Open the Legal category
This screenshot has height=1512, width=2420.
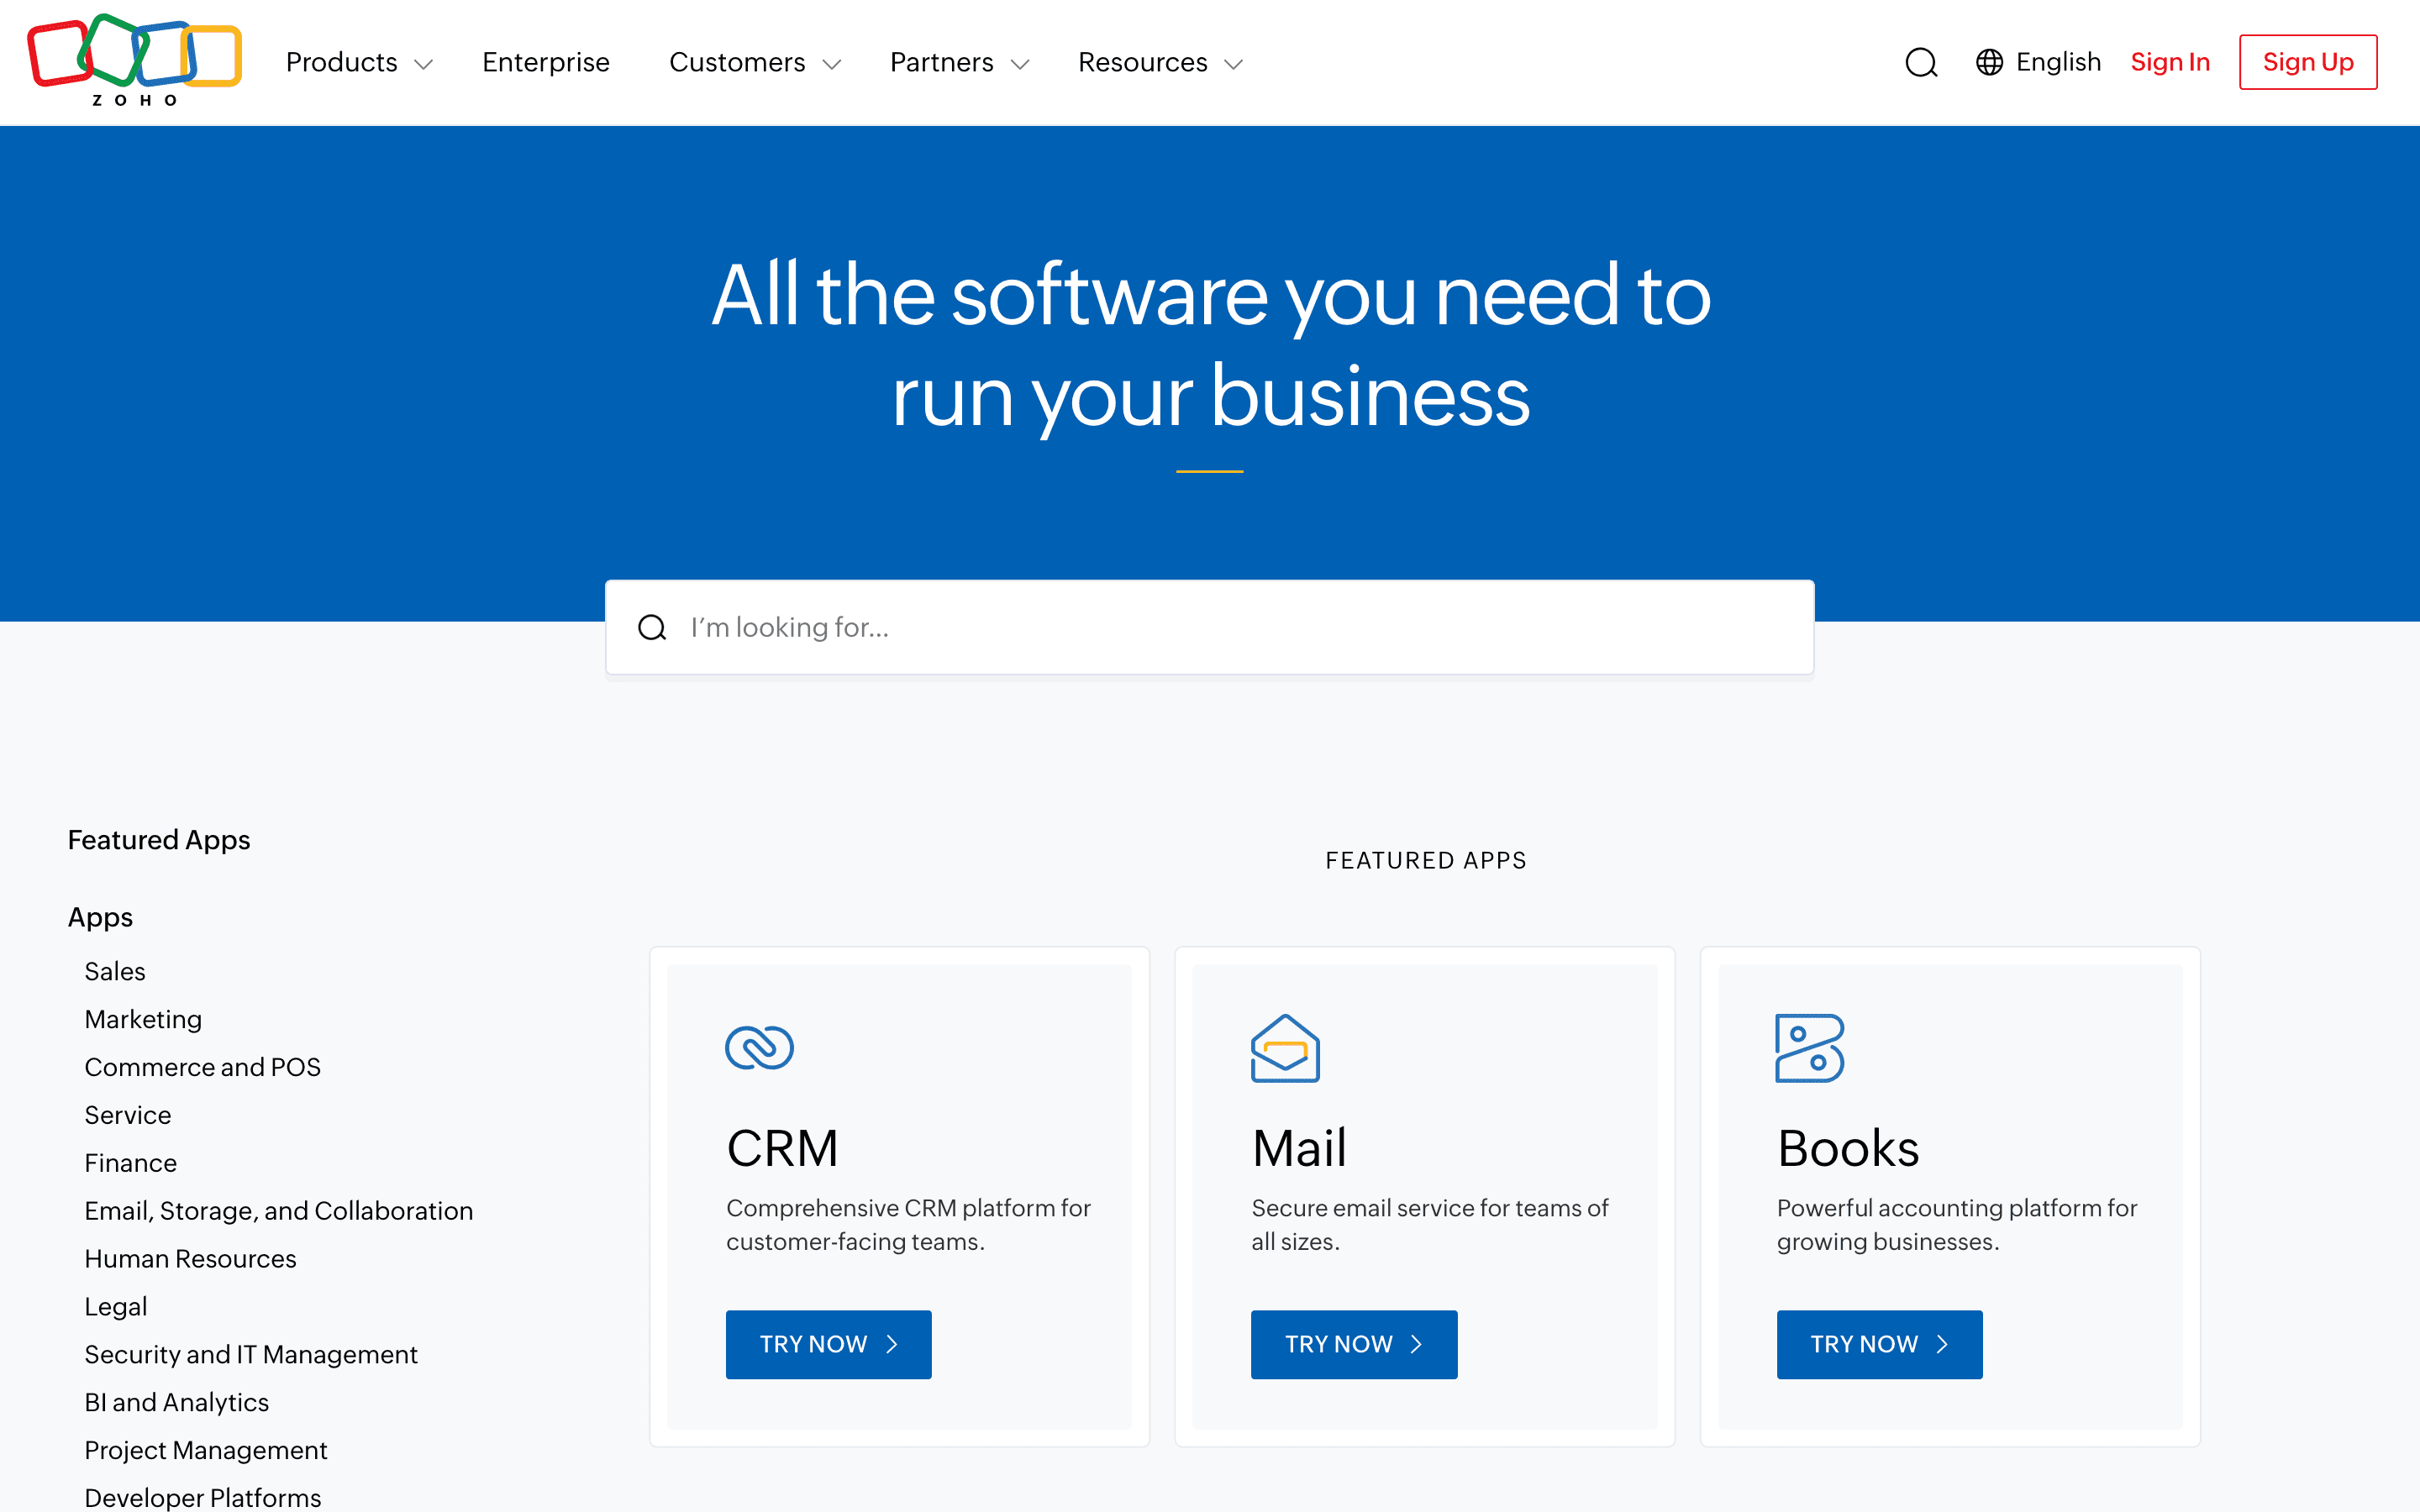(116, 1307)
